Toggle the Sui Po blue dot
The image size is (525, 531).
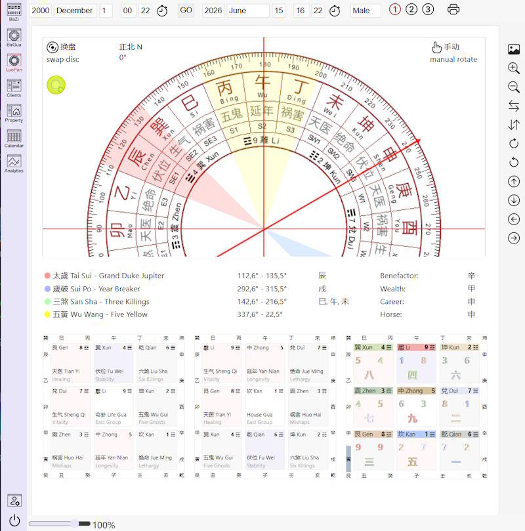pos(47,289)
